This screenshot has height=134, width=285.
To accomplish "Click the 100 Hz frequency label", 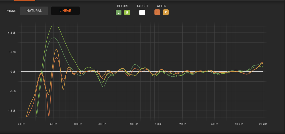I will [x=78, y=124].
